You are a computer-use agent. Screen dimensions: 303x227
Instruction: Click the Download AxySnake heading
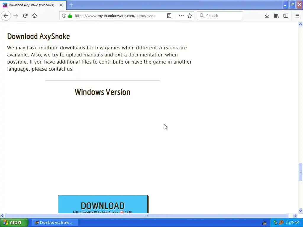[x=38, y=36]
